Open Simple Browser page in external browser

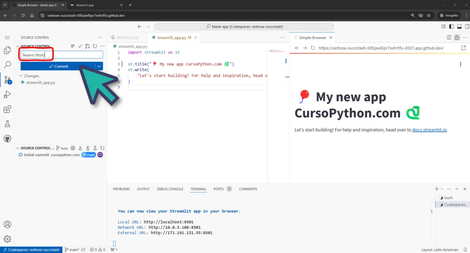click(x=464, y=48)
